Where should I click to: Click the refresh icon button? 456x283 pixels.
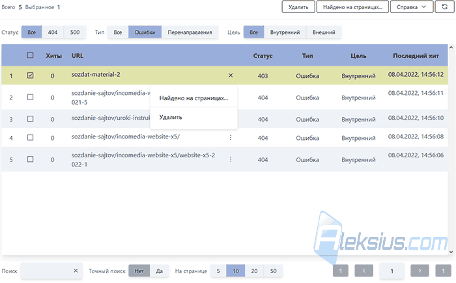coord(444,7)
